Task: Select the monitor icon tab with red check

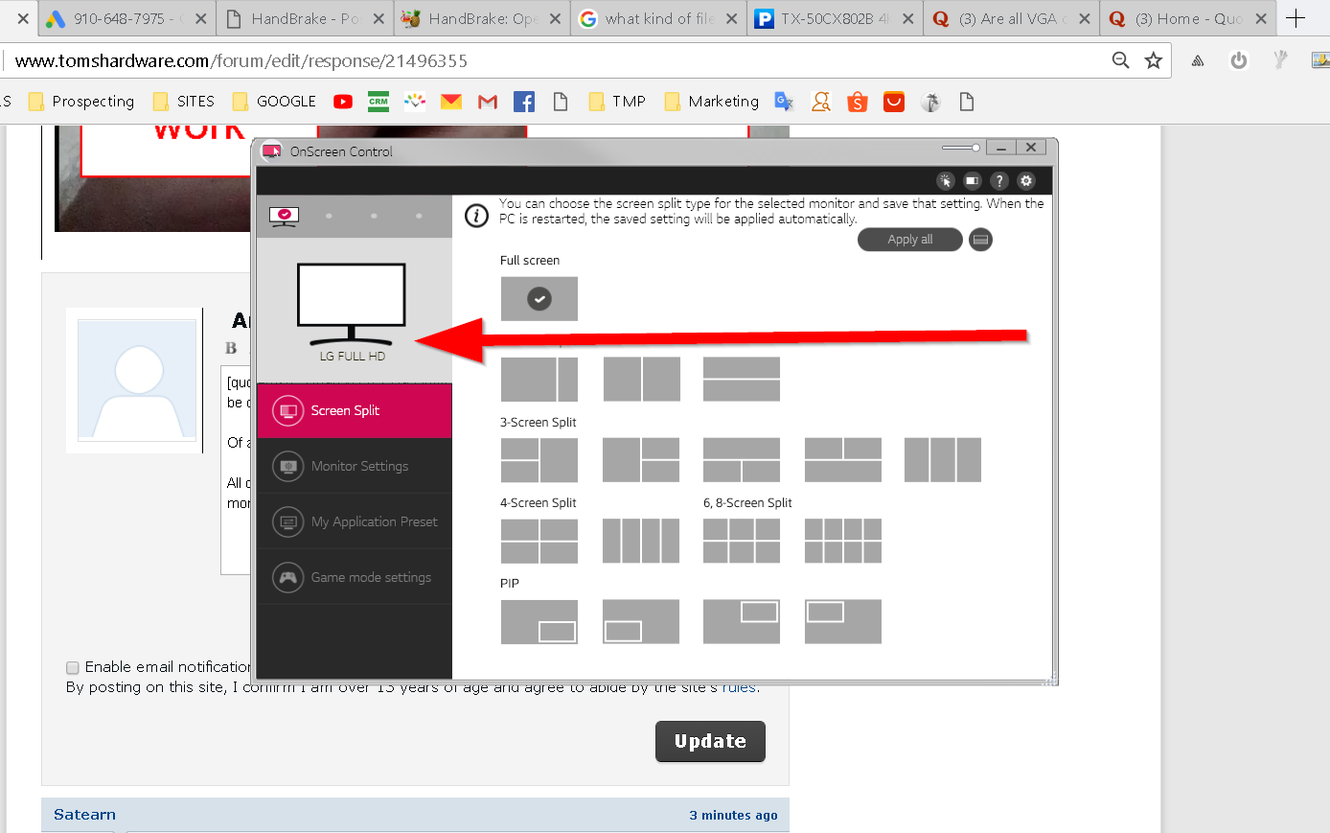Action: click(x=284, y=217)
